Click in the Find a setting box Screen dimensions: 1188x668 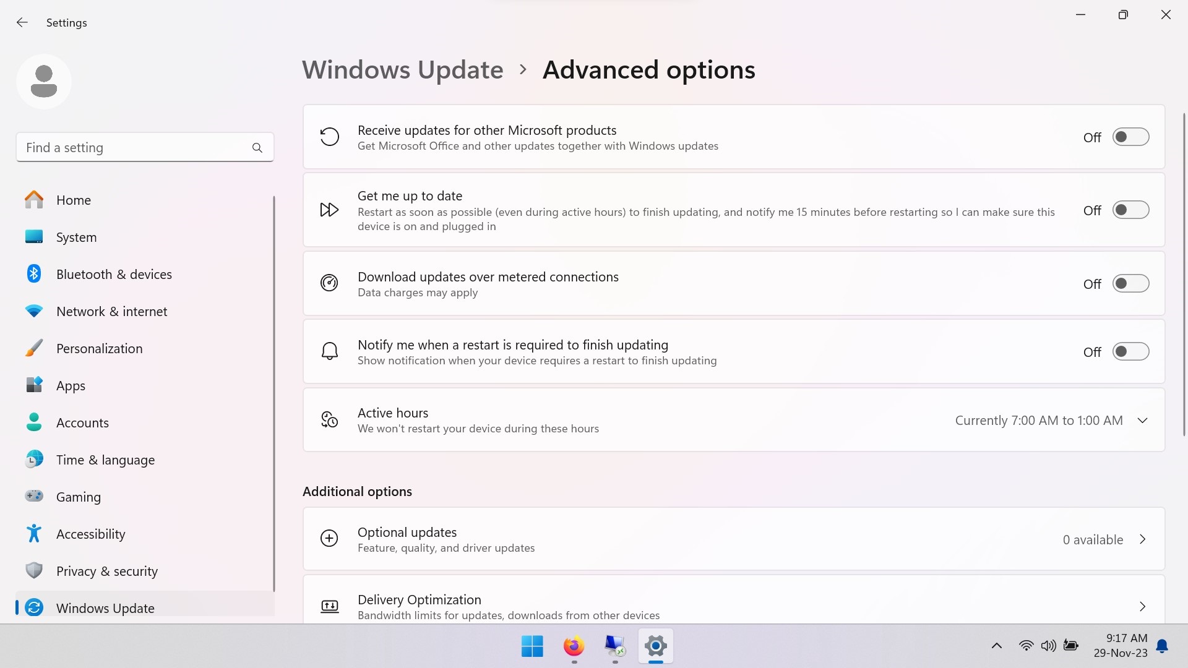coord(145,148)
